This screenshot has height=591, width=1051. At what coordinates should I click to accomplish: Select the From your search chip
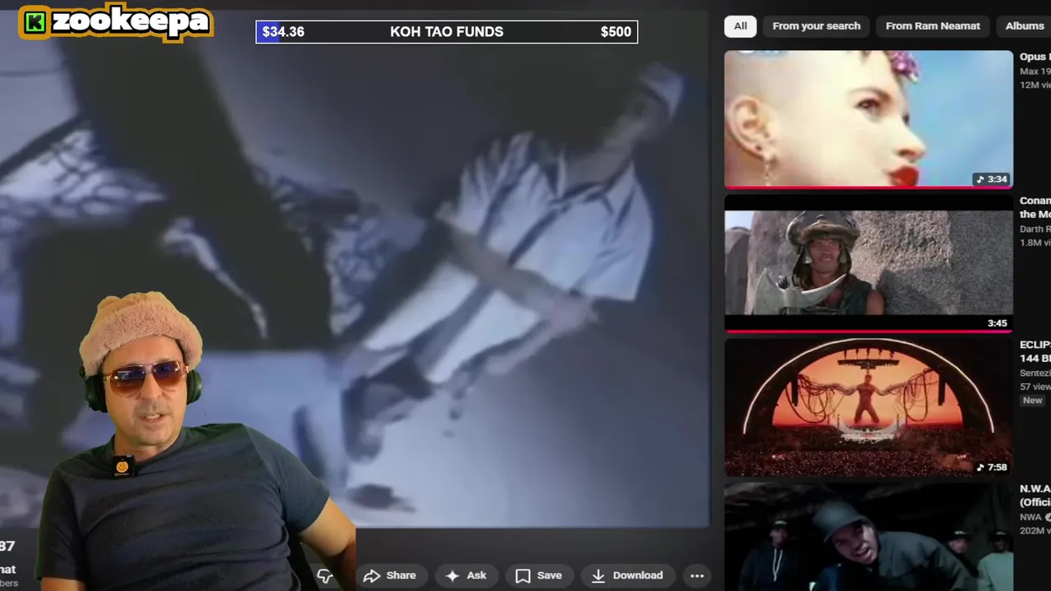coord(816,26)
